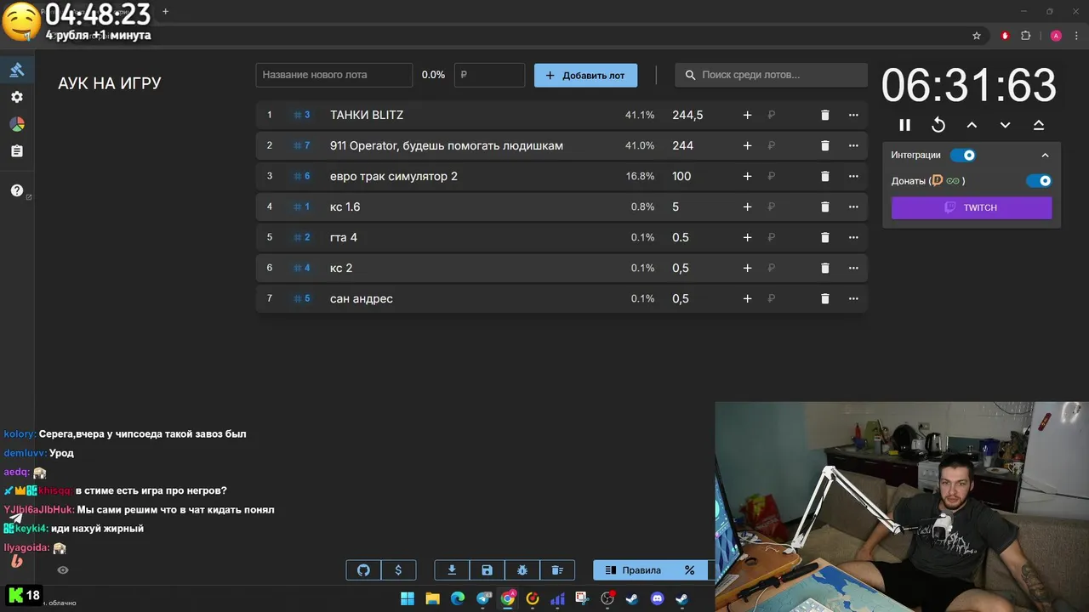Delete the ТАНКИ BLITZ lot
Image resolution: width=1089 pixels, height=612 pixels.
824,115
